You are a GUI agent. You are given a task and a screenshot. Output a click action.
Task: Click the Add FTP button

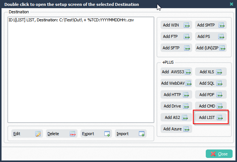tap(176, 36)
